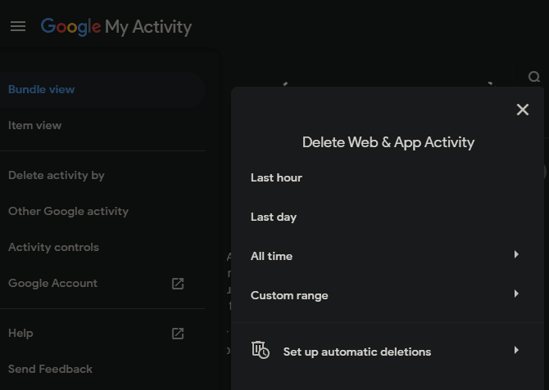Expand the automatic deletions arrow
This screenshot has height=390, width=549.
pyautogui.click(x=516, y=350)
